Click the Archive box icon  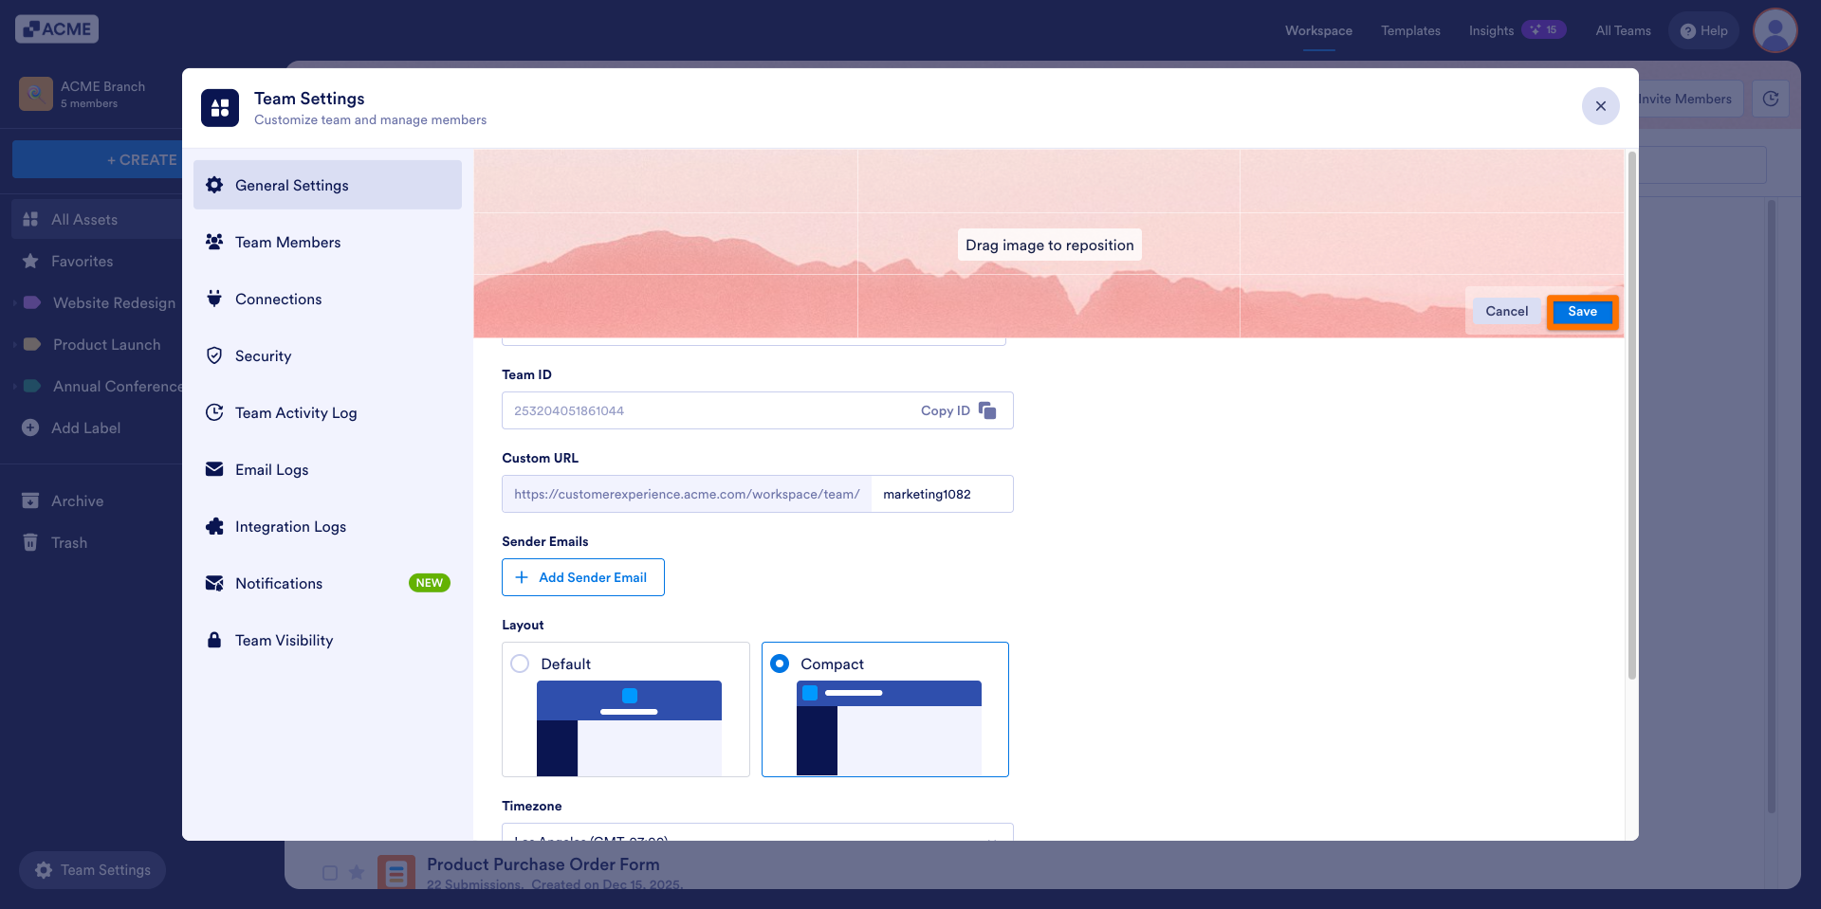[x=30, y=500]
